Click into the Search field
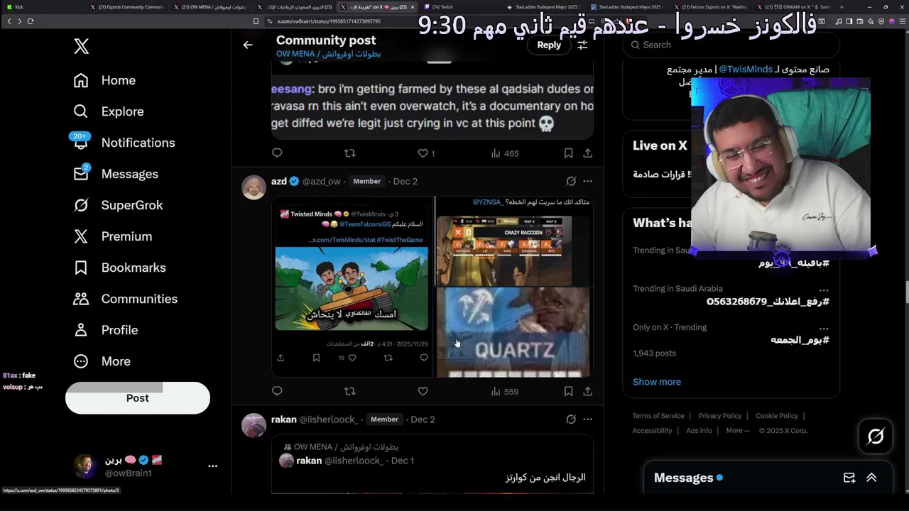Viewport: 909px width, 511px height. tap(731, 45)
